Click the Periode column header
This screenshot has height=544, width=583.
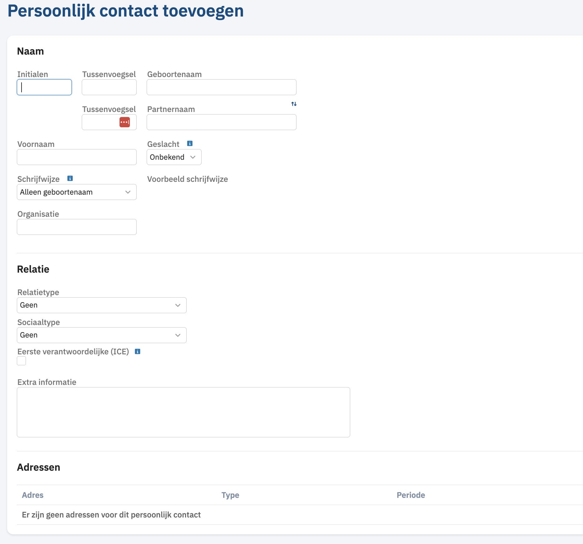(411, 495)
